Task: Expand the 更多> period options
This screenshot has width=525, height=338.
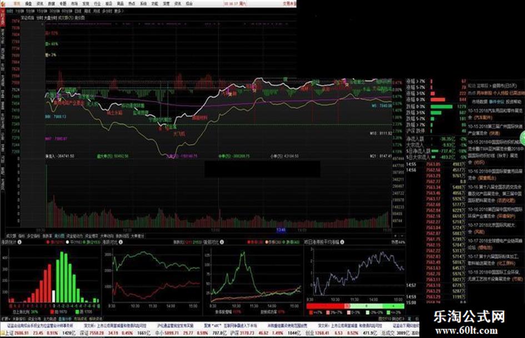Action: tap(118, 11)
